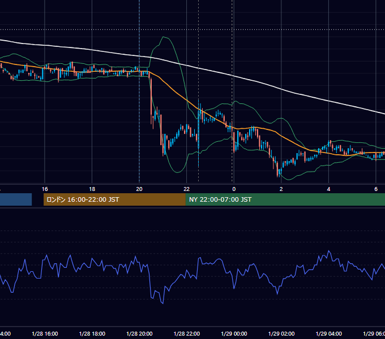Click the blue dashed vertical marker at 20:00
The height and width of the screenshot is (339, 385).
click(139, 92)
